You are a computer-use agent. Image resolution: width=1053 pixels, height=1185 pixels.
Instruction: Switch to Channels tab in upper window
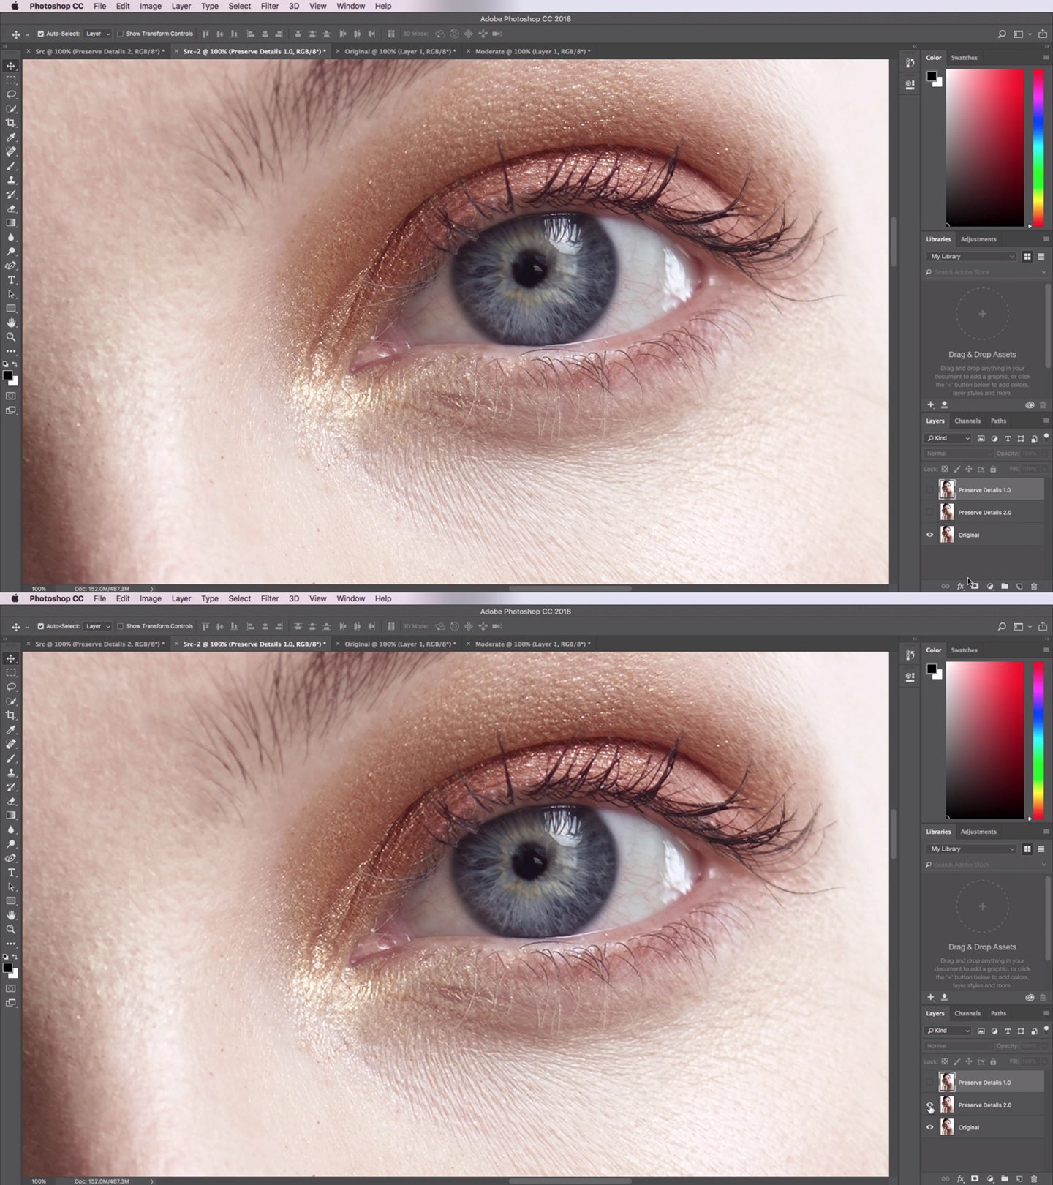[967, 421]
